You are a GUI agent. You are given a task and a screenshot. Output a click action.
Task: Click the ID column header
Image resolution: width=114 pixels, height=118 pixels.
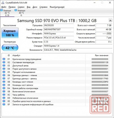9,55
